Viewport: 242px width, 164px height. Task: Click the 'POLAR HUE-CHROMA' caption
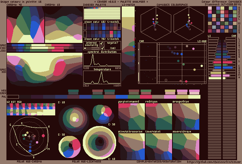[x=29, y=161]
